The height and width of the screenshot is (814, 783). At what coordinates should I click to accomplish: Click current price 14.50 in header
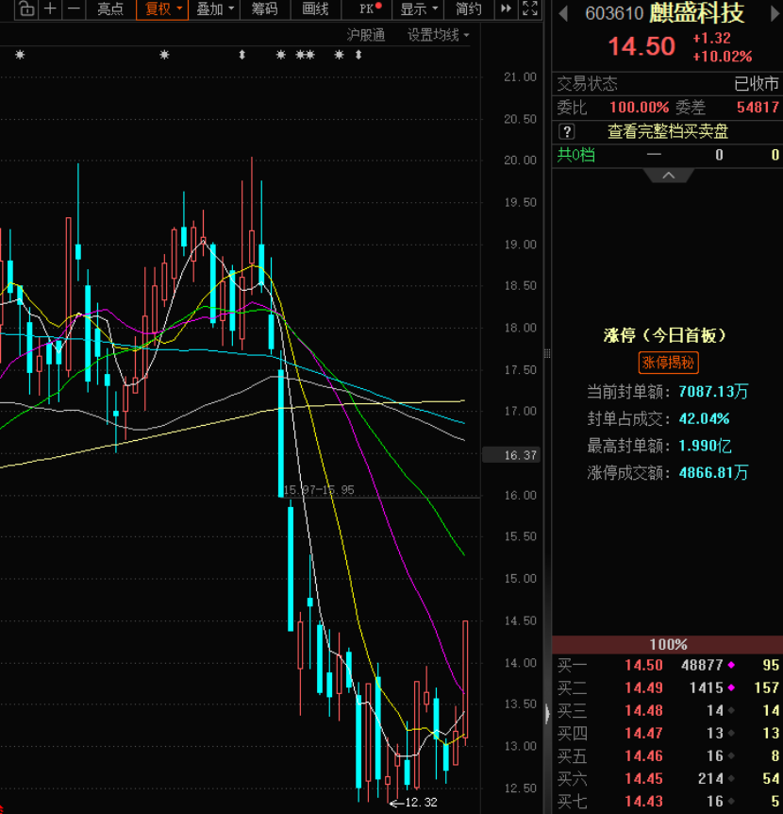[x=641, y=46]
